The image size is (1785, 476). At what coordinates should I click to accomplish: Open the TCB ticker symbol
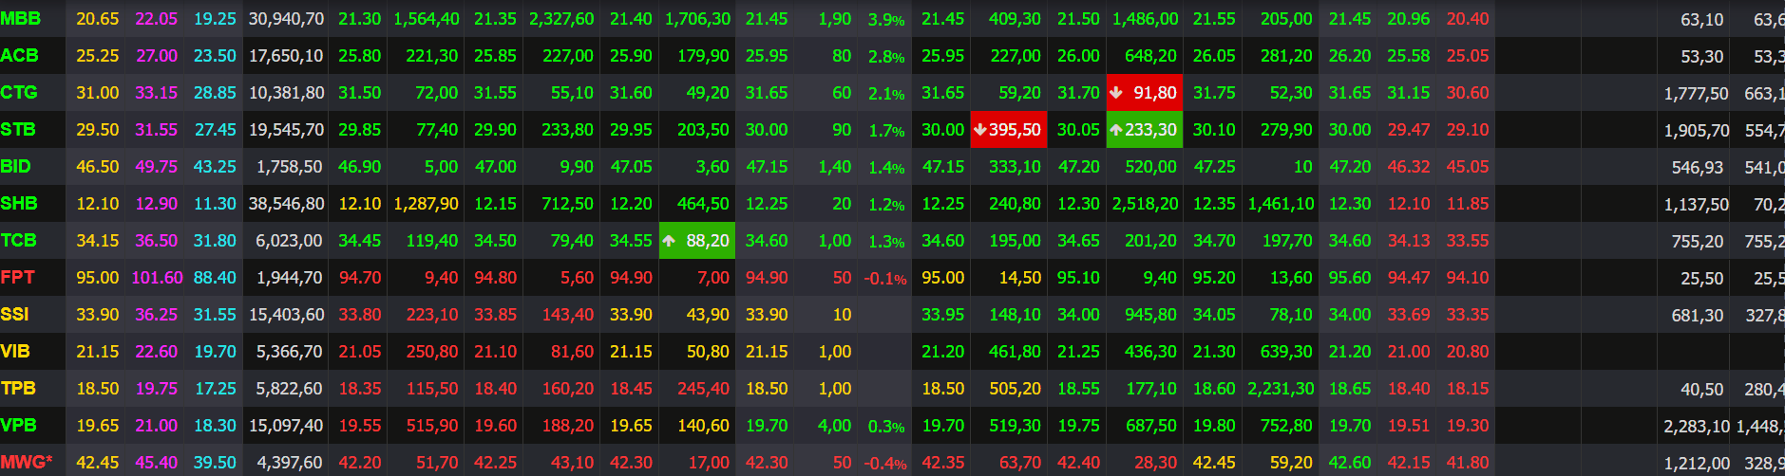click(18, 240)
